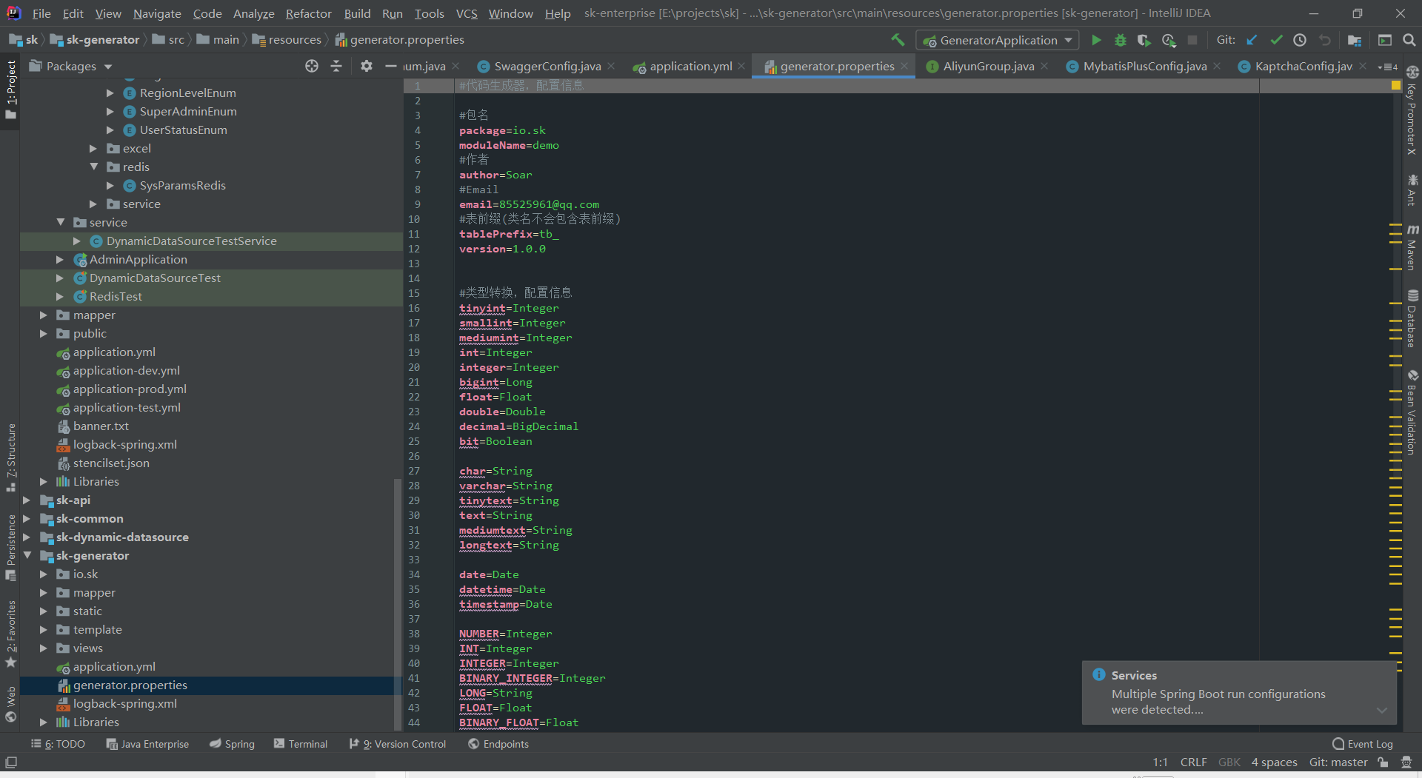Expand the excel package node

pos(93,149)
